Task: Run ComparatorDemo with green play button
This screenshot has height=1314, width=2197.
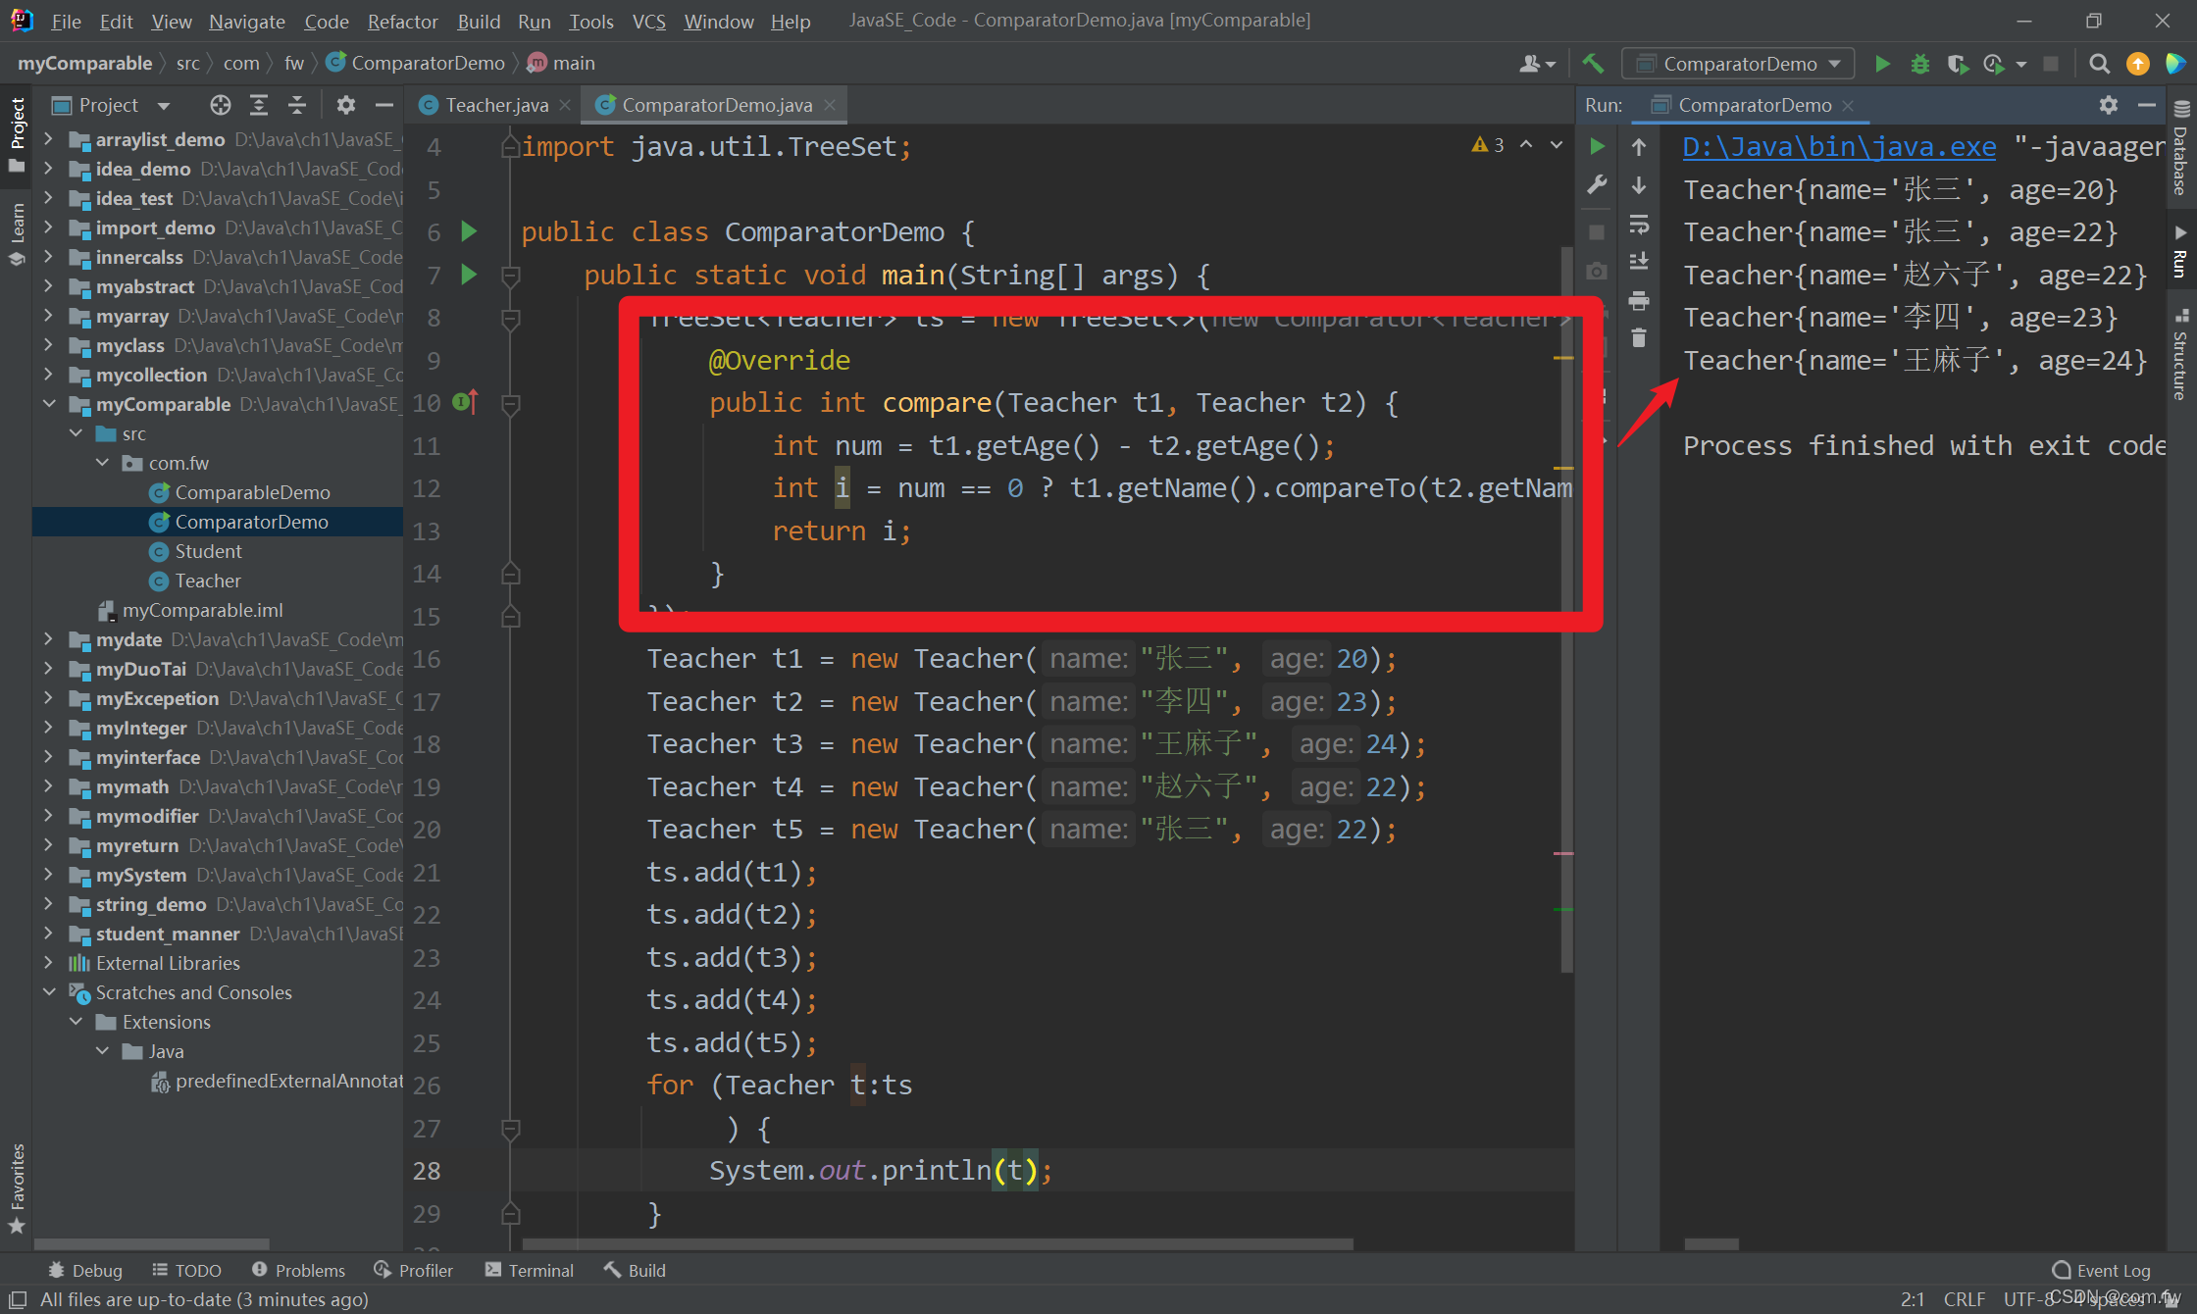Action: pos(1882,64)
